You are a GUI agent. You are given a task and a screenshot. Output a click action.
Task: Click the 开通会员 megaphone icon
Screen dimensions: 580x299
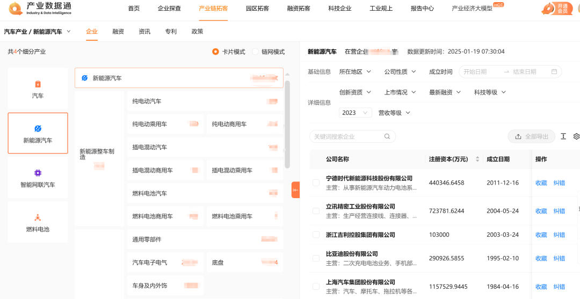pos(547,9)
